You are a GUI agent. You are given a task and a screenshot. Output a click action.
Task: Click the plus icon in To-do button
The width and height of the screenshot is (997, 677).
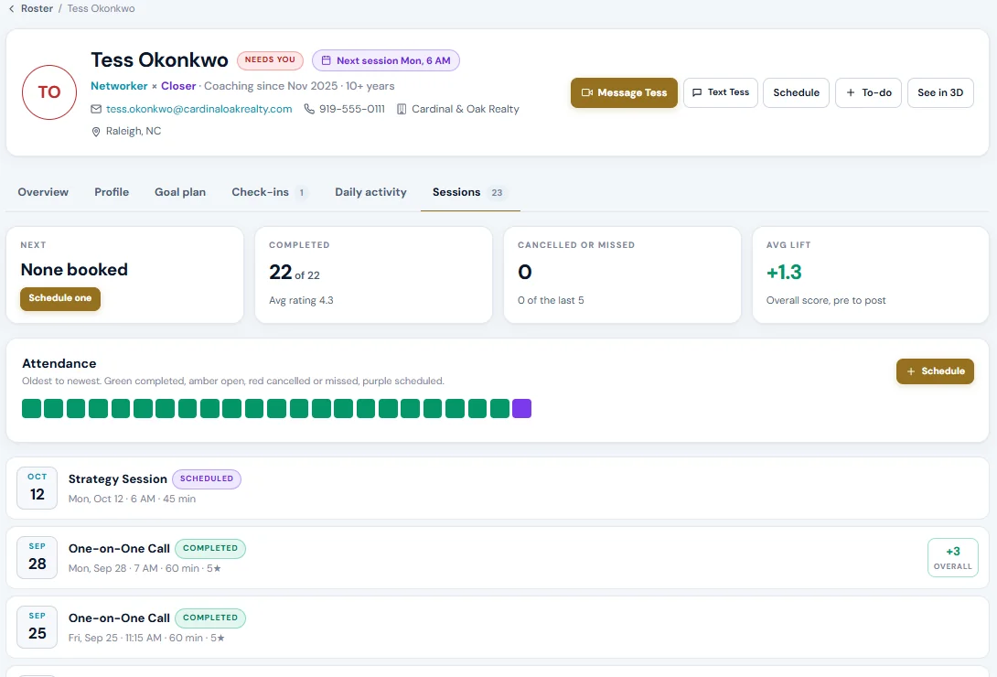(x=850, y=92)
